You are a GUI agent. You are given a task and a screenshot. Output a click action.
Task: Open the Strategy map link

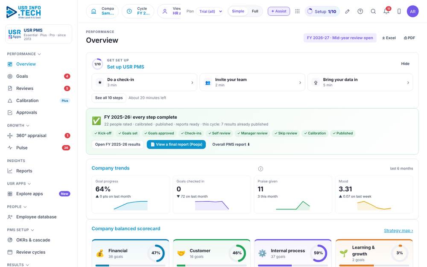398,231
